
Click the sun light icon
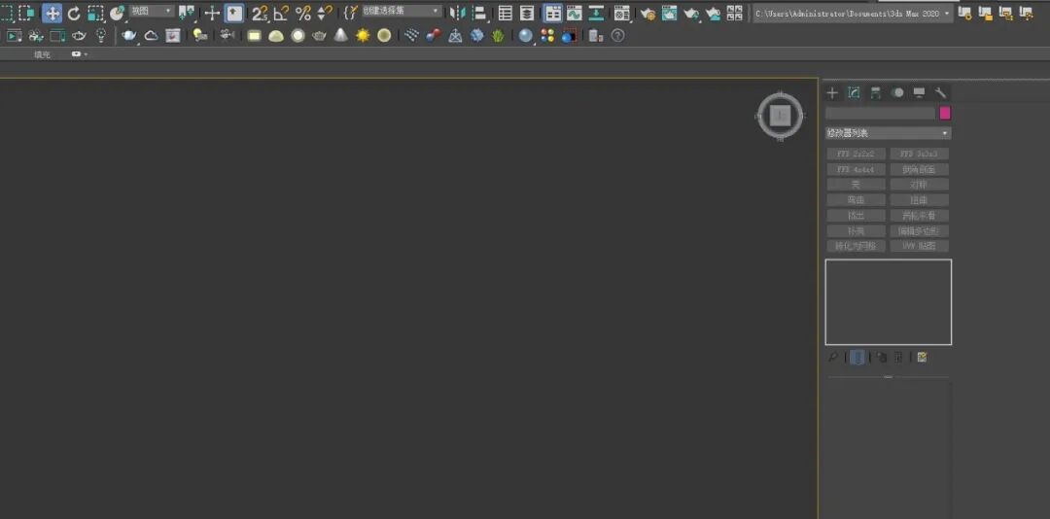coord(363,36)
